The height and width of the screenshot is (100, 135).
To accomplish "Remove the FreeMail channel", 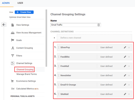I will [x=129, y=66].
